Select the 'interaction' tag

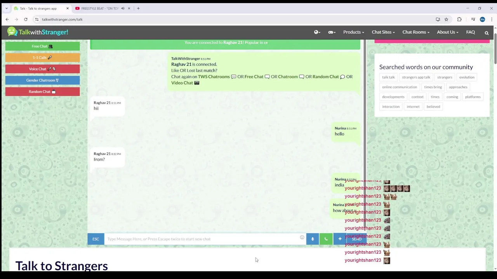click(391, 107)
